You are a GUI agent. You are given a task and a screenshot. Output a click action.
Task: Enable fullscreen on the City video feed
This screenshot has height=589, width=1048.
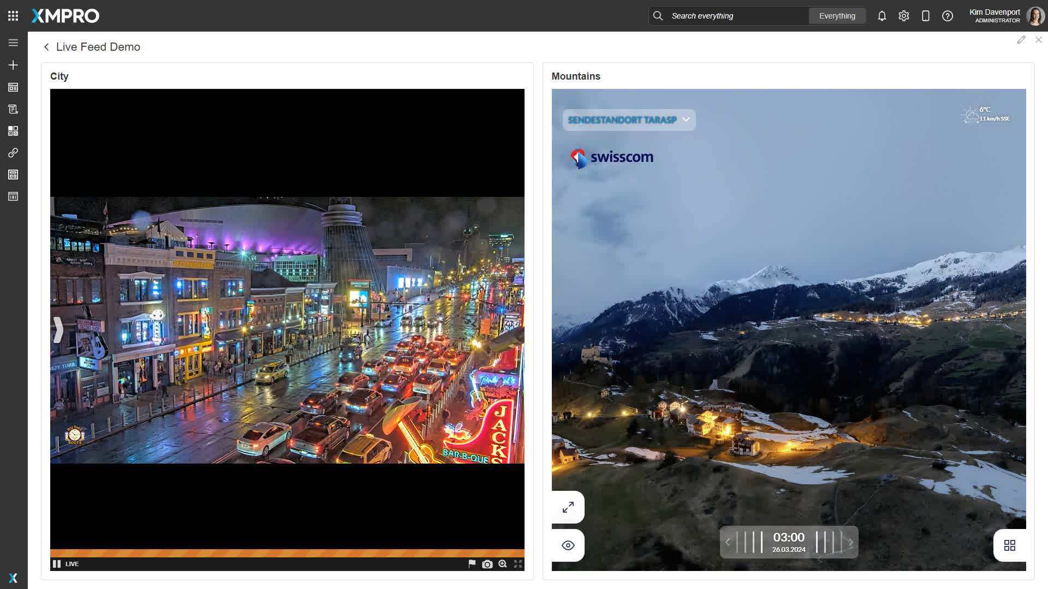(517, 564)
